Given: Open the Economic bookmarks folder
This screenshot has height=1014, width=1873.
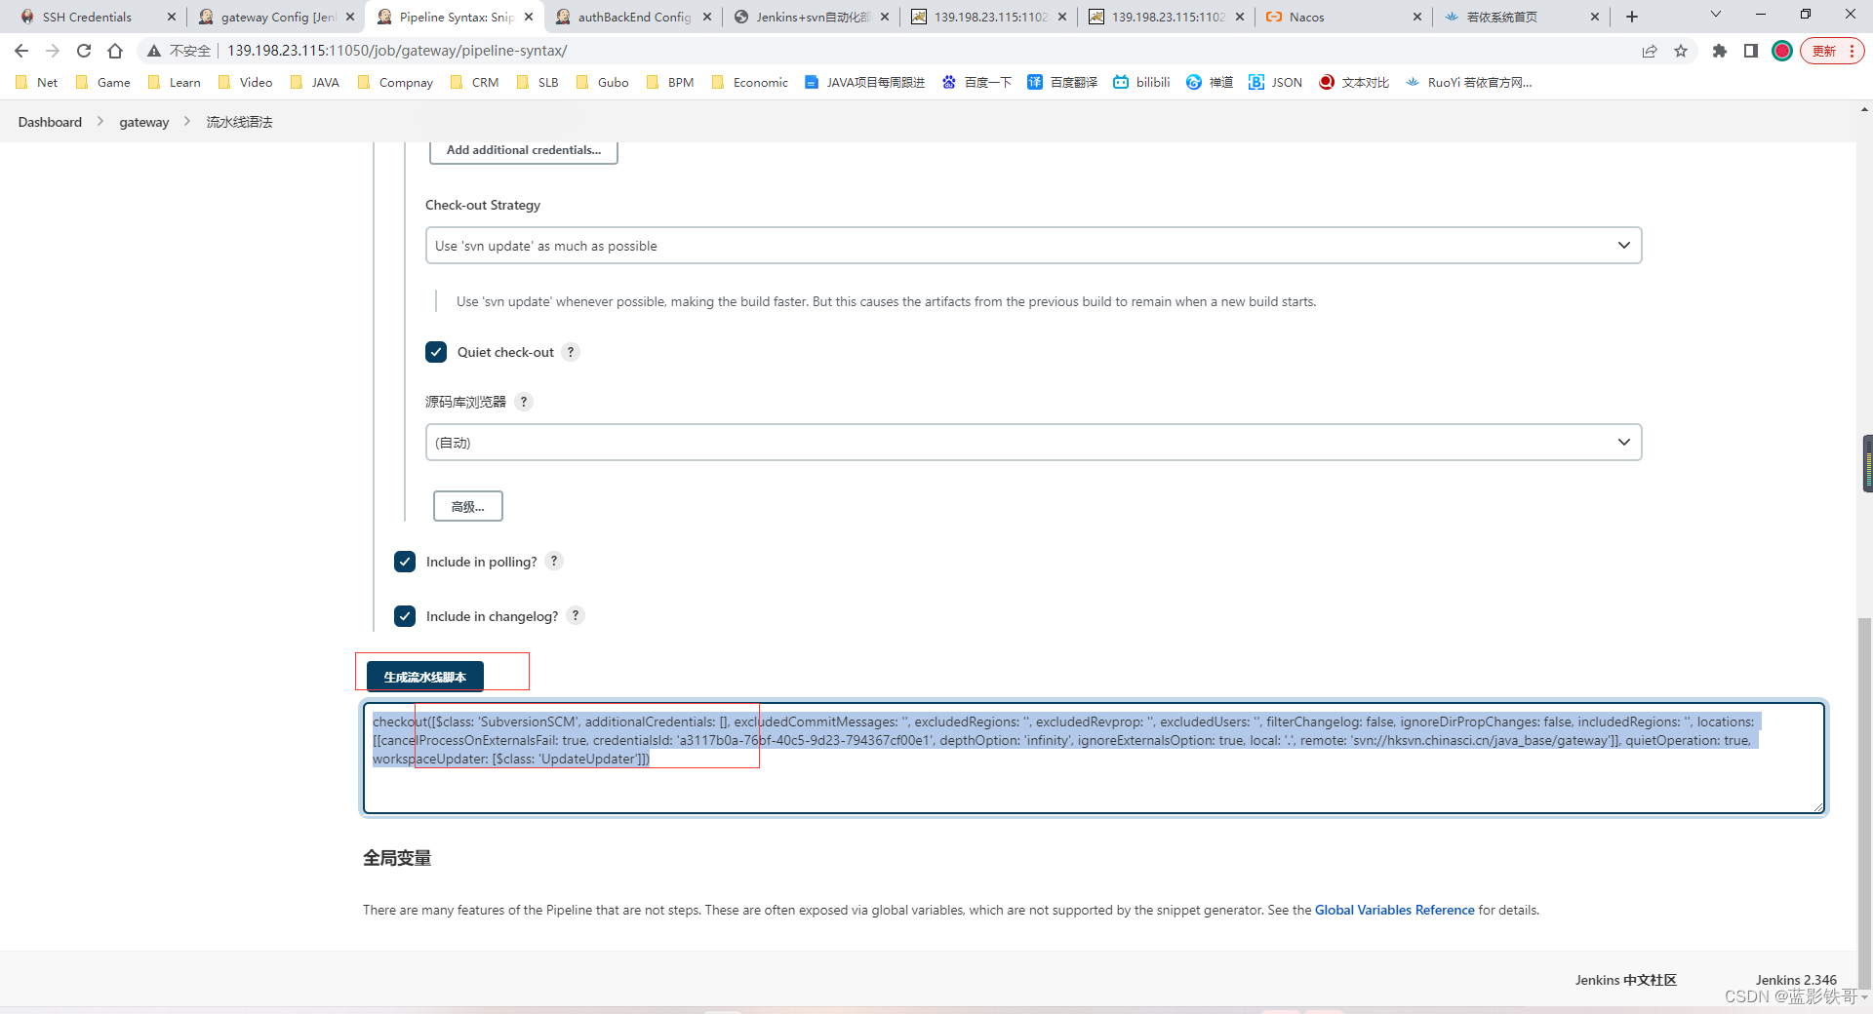Looking at the screenshot, I should click(749, 83).
